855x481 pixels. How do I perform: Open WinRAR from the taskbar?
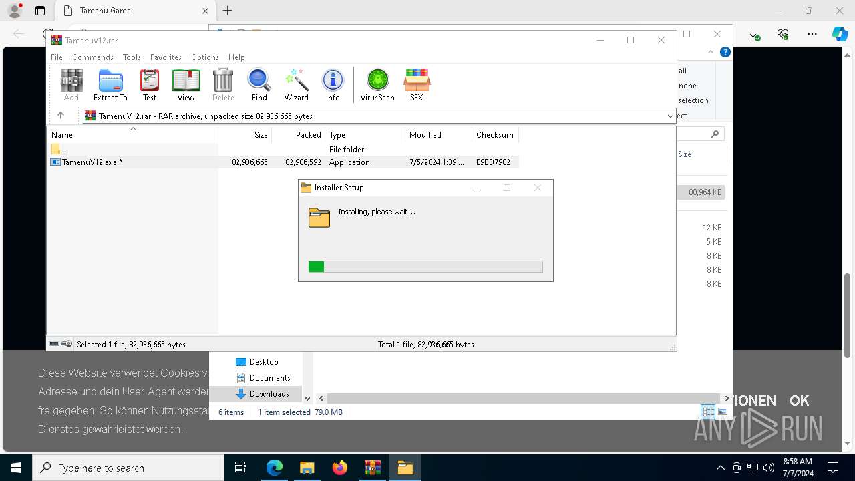(x=373, y=468)
